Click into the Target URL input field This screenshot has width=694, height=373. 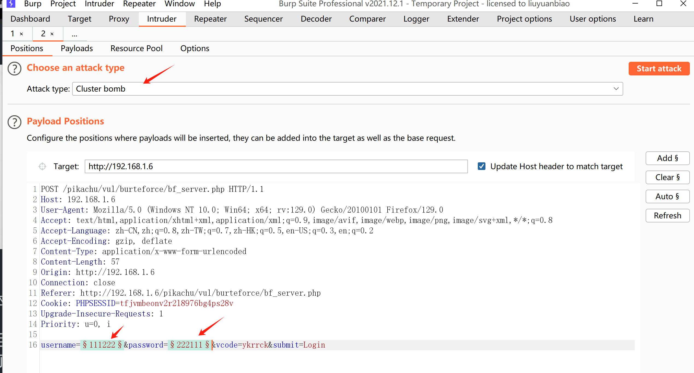click(276, 166)
